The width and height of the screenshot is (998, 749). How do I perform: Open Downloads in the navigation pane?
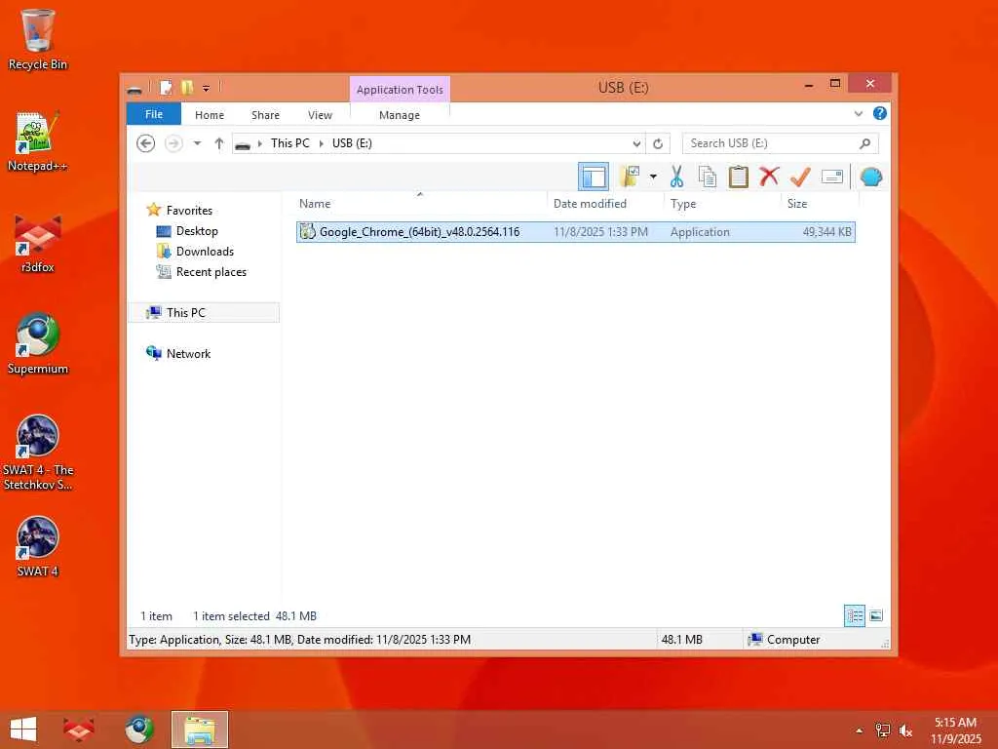point(205,251)
